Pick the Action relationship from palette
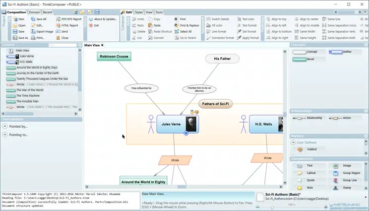The height and width of the screenshot is (211, 369). pyautogui.click(x=340, y=118)
